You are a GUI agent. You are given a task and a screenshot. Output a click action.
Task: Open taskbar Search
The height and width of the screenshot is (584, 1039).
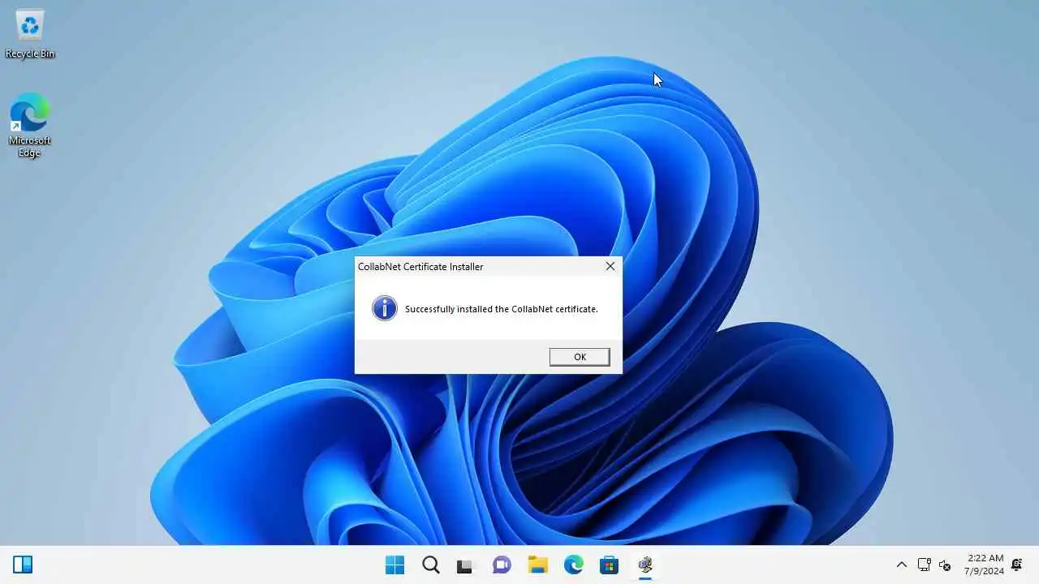point(431,565)
